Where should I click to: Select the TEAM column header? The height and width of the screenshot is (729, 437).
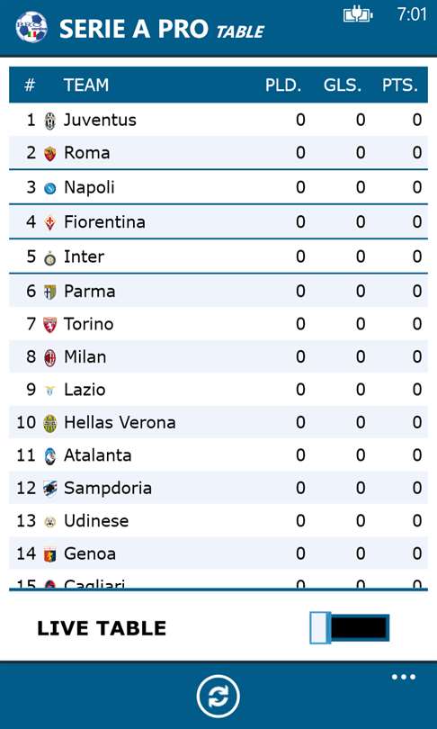click(86, 85)
